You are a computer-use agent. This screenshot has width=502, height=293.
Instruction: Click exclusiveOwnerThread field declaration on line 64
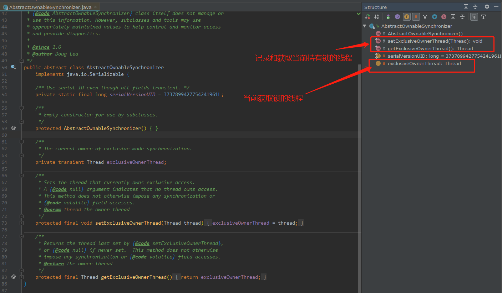135,162
